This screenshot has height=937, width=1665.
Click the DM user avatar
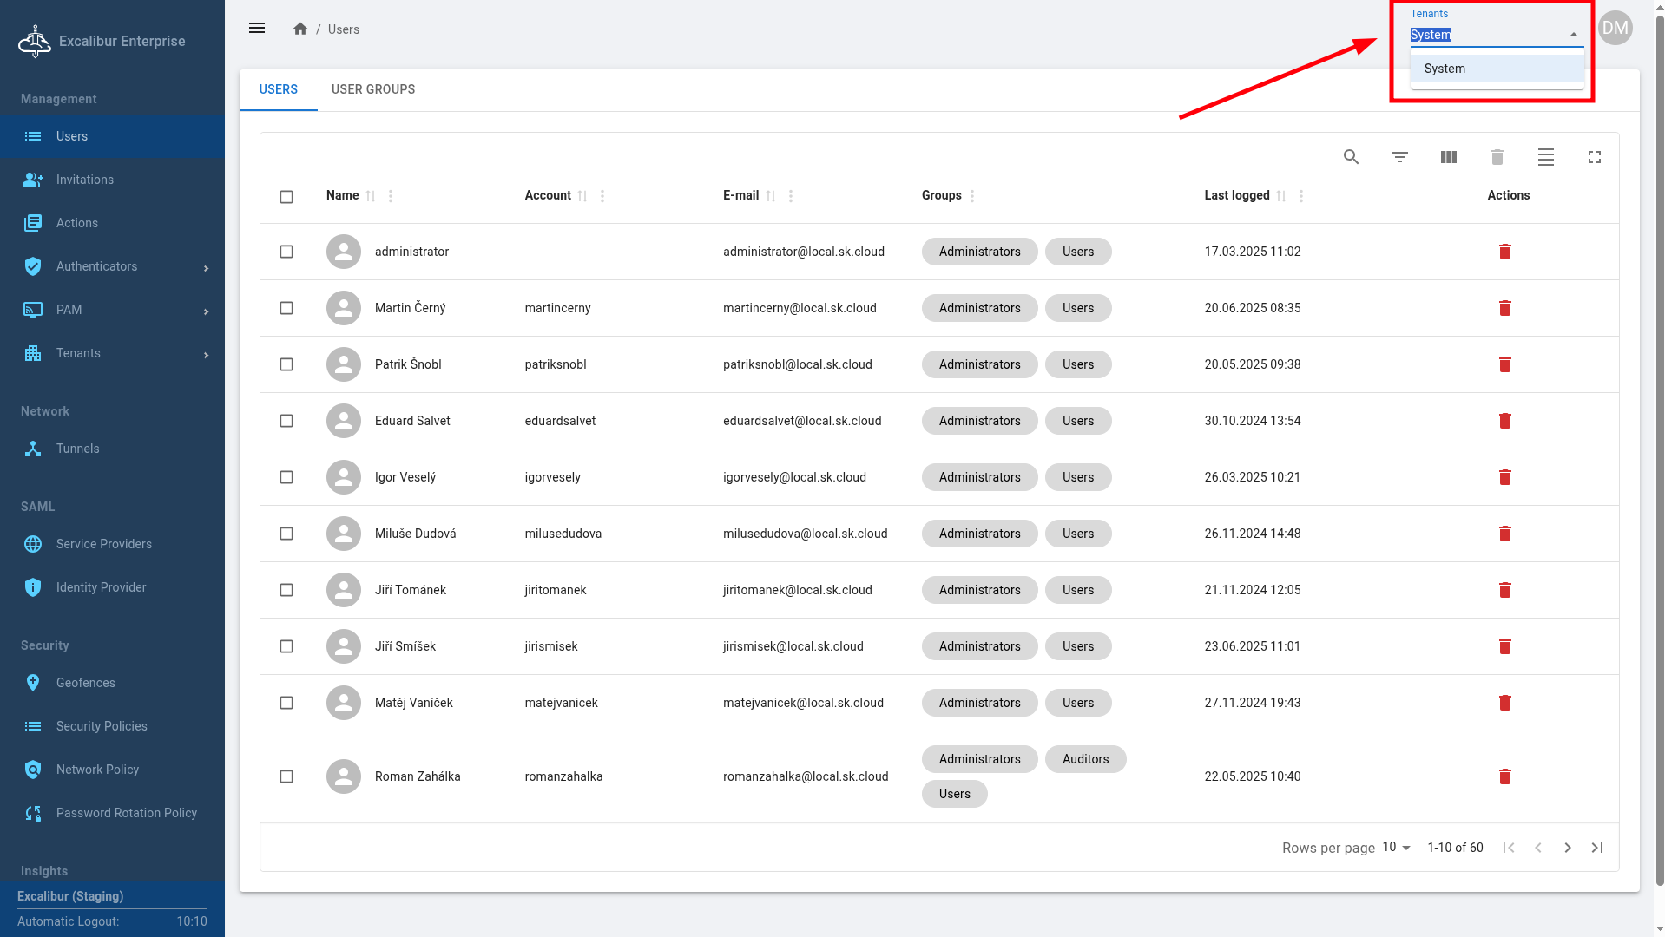coord(1615,28)
